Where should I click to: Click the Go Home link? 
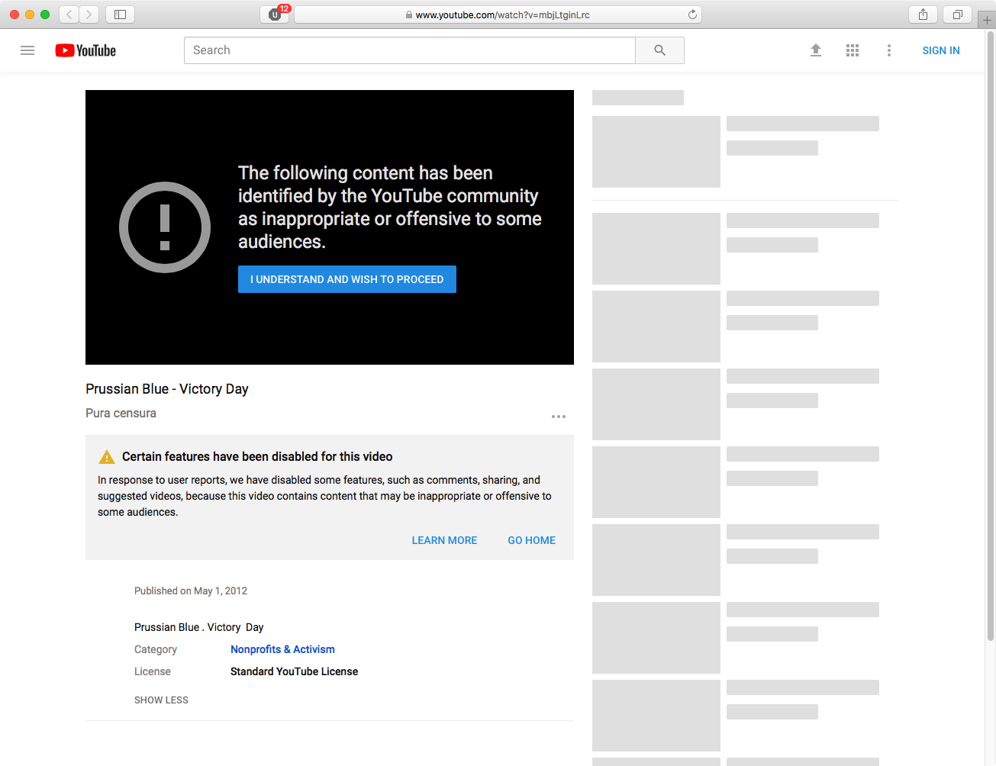531,540
